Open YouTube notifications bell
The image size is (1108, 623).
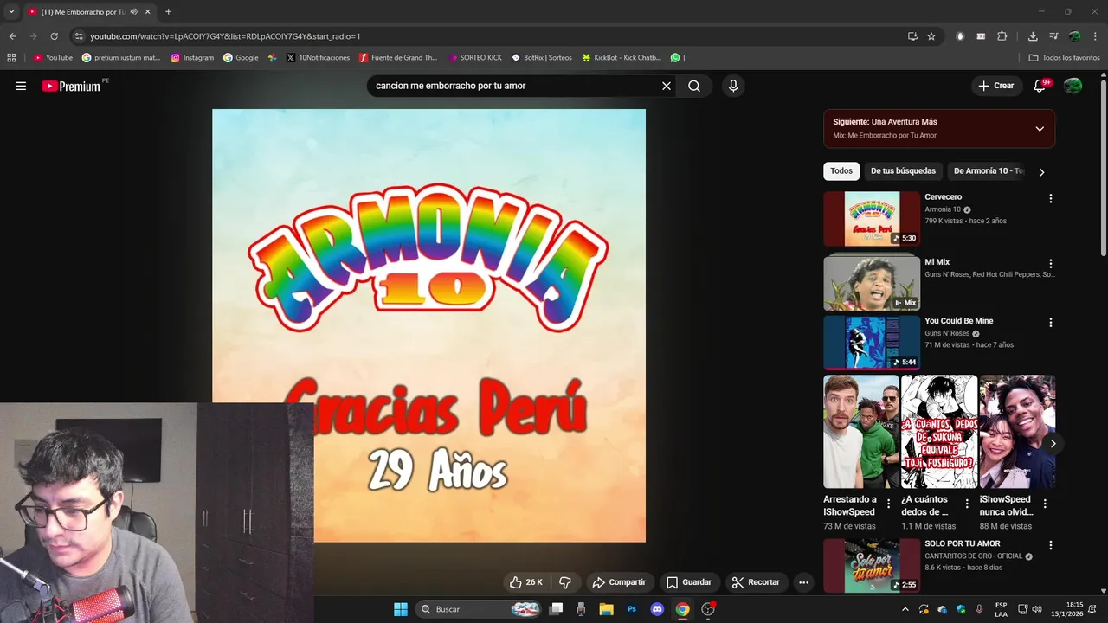[x=1040, y=86]
